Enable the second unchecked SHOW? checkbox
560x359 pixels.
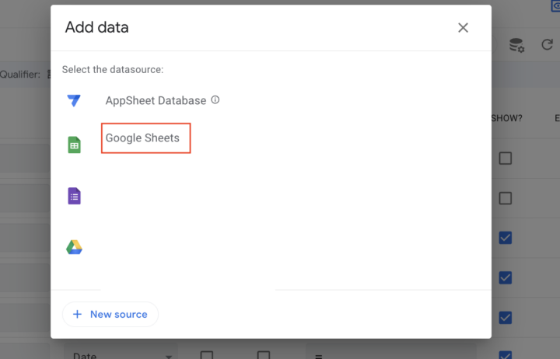[x=506, y=198]
